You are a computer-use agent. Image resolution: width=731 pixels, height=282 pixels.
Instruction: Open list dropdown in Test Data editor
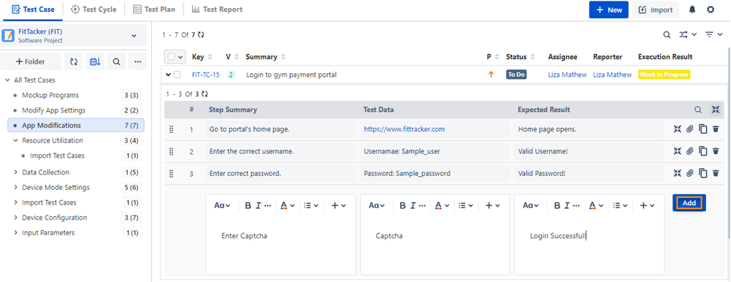coord(465,205)
